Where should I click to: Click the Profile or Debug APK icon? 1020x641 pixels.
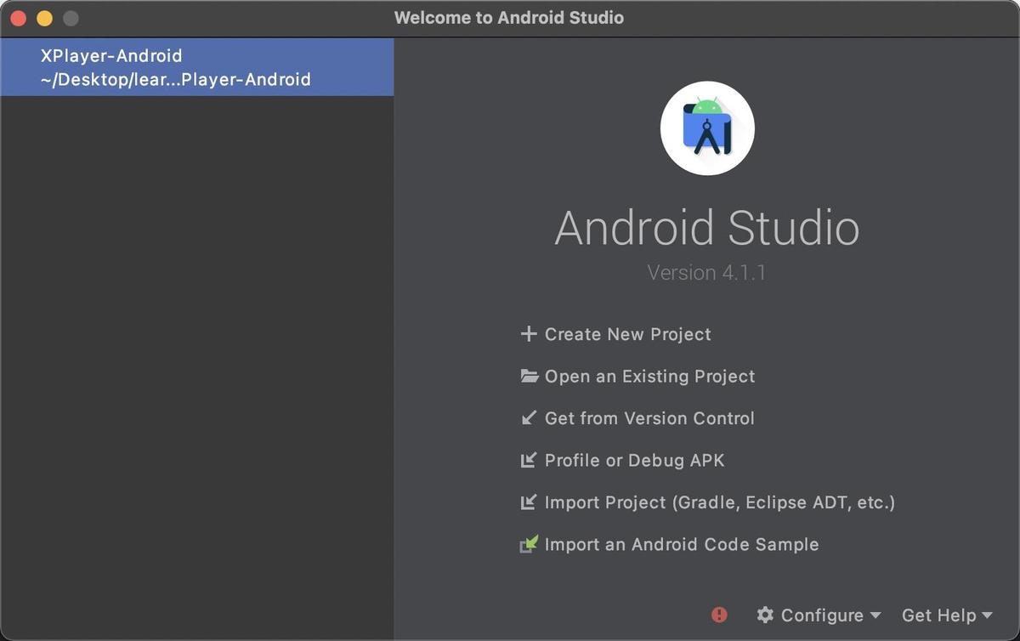[529, 460]
